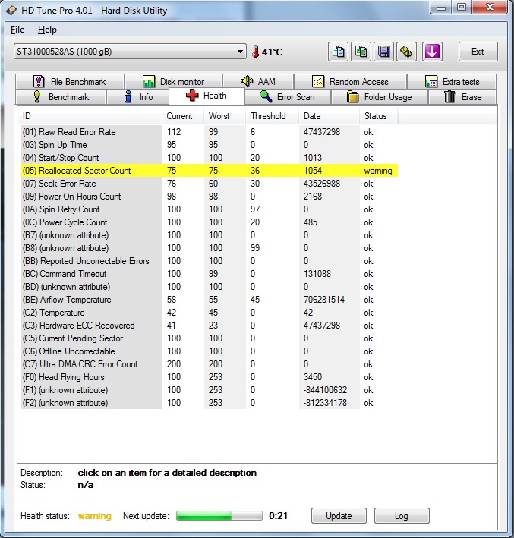Click the copy info to clipboard icon

point(338,52)
